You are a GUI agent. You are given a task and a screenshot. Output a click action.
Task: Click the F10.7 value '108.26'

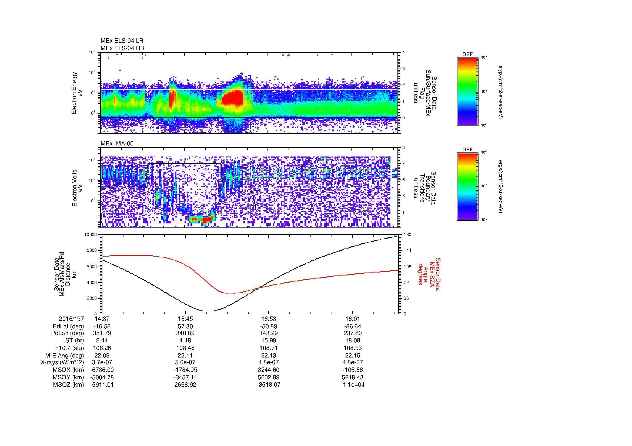[x=102, y=348]
